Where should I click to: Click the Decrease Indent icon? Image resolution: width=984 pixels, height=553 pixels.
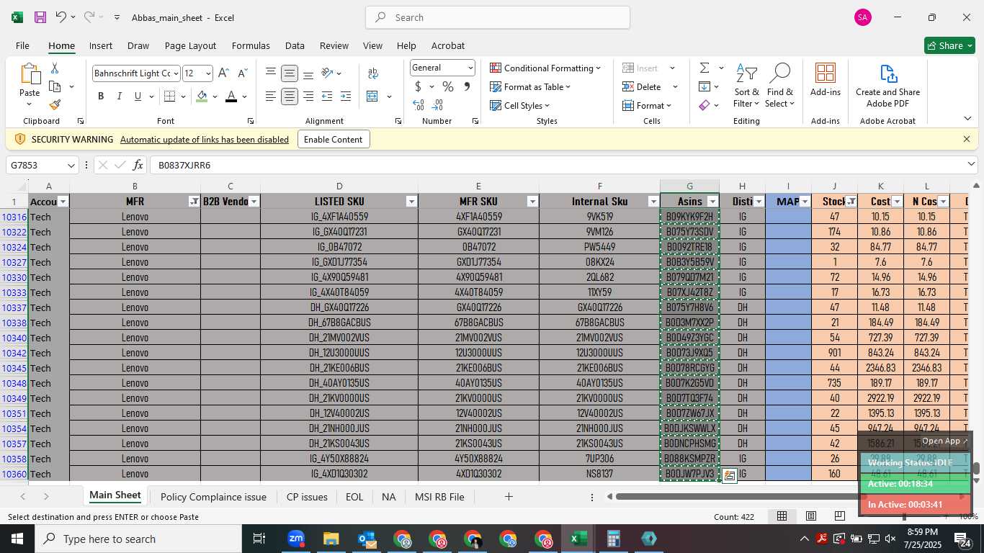[x=327, y=96]
